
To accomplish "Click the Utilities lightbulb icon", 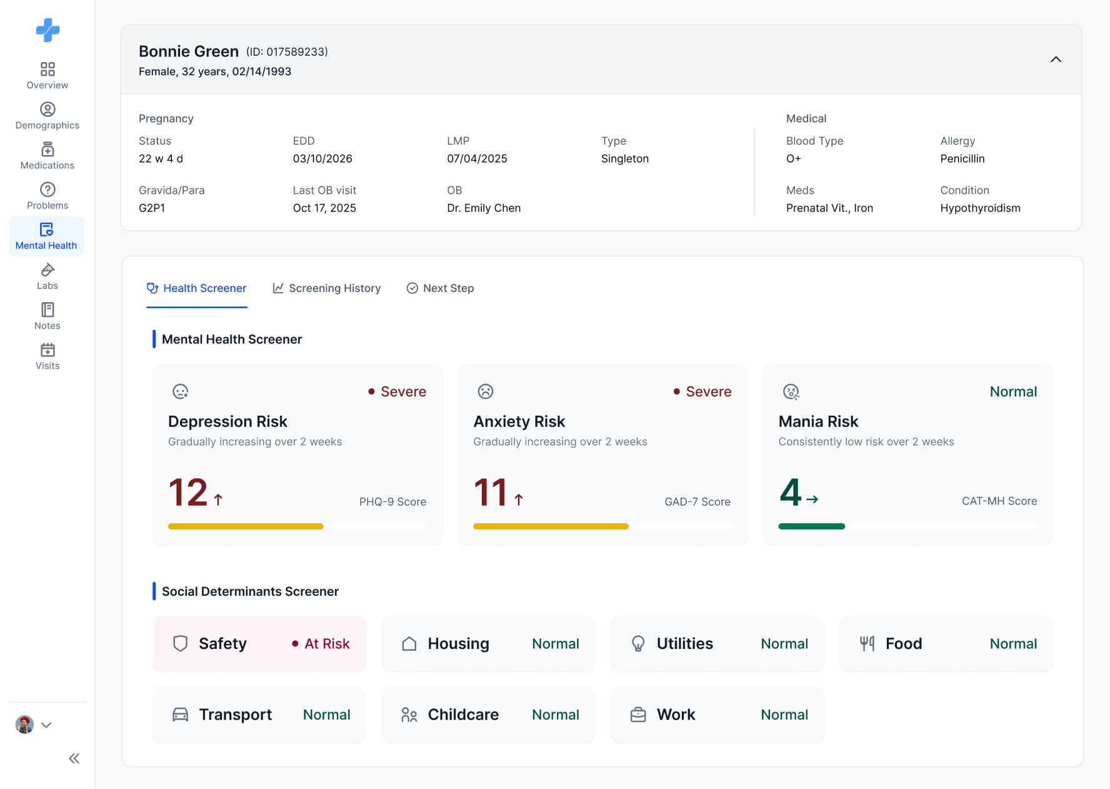I will pyautogui.click(x=638, y=643).
